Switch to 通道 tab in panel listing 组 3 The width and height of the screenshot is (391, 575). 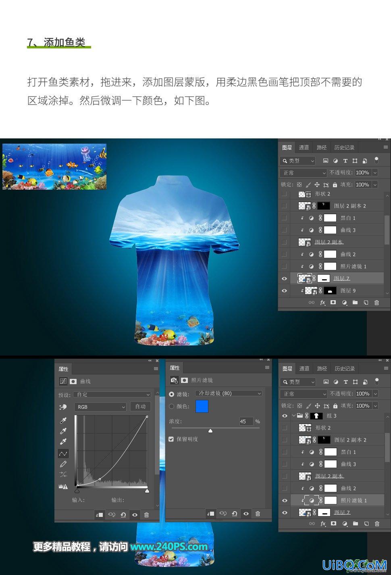tap(304, 368)
